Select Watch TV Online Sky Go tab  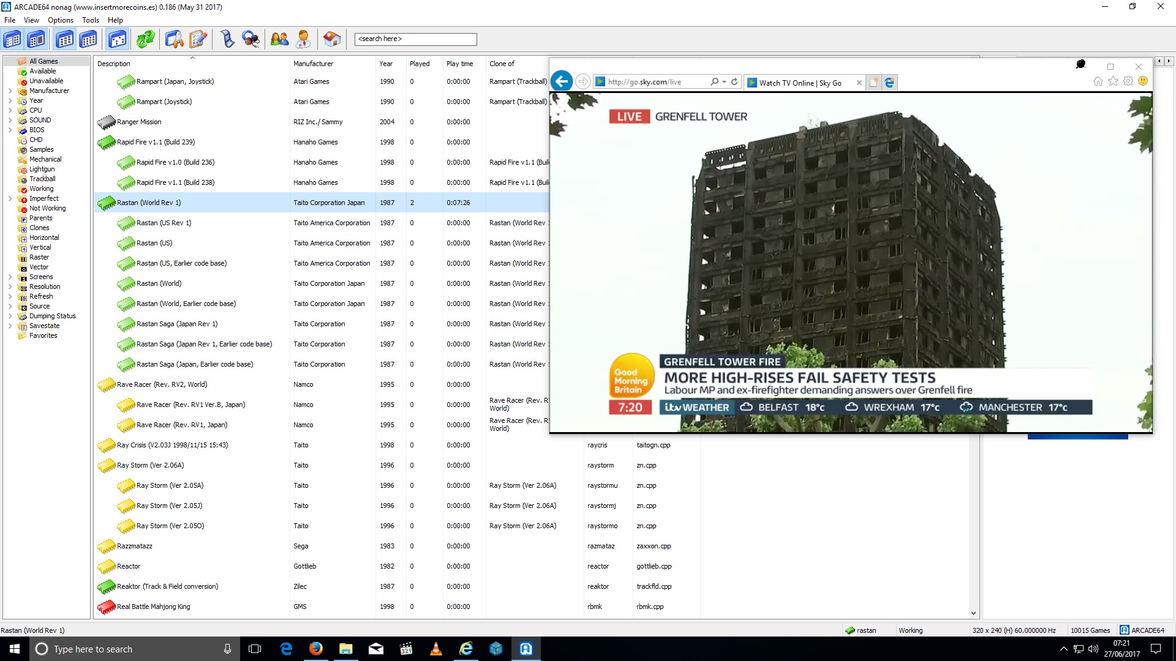pyautogui.click(x=800, y=83)
